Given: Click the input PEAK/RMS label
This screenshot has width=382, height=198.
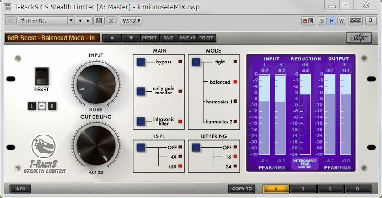Looking at the screenshot, I should 271,167.
